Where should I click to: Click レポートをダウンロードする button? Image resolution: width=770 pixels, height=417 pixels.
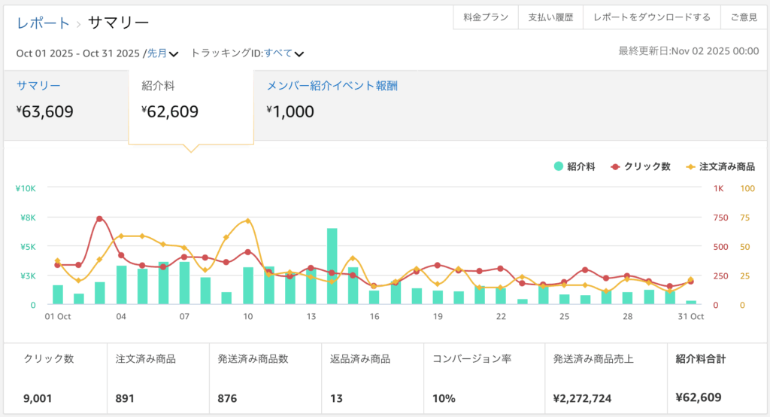tap(652, 17)
